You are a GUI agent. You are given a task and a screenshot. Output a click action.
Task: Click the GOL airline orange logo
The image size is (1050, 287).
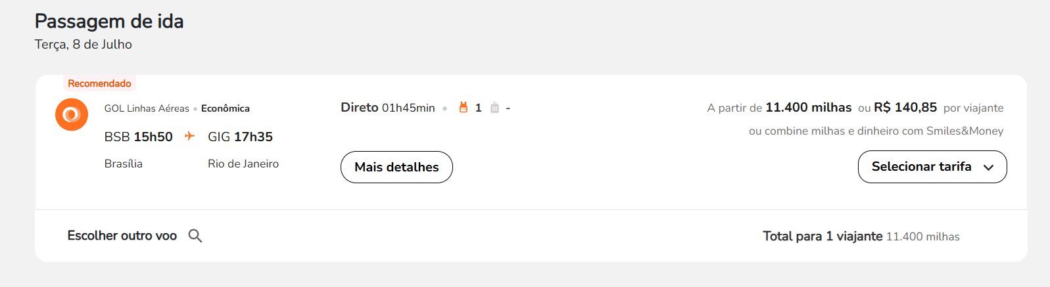(72, 114)
